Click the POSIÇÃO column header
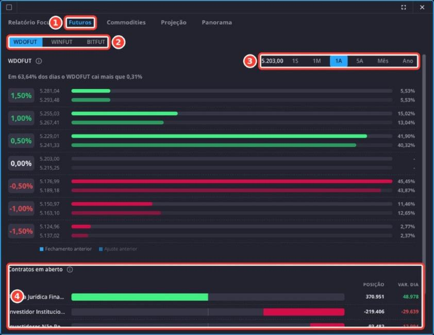This screenshot has width=434, height=335. (x=373, y=284)
